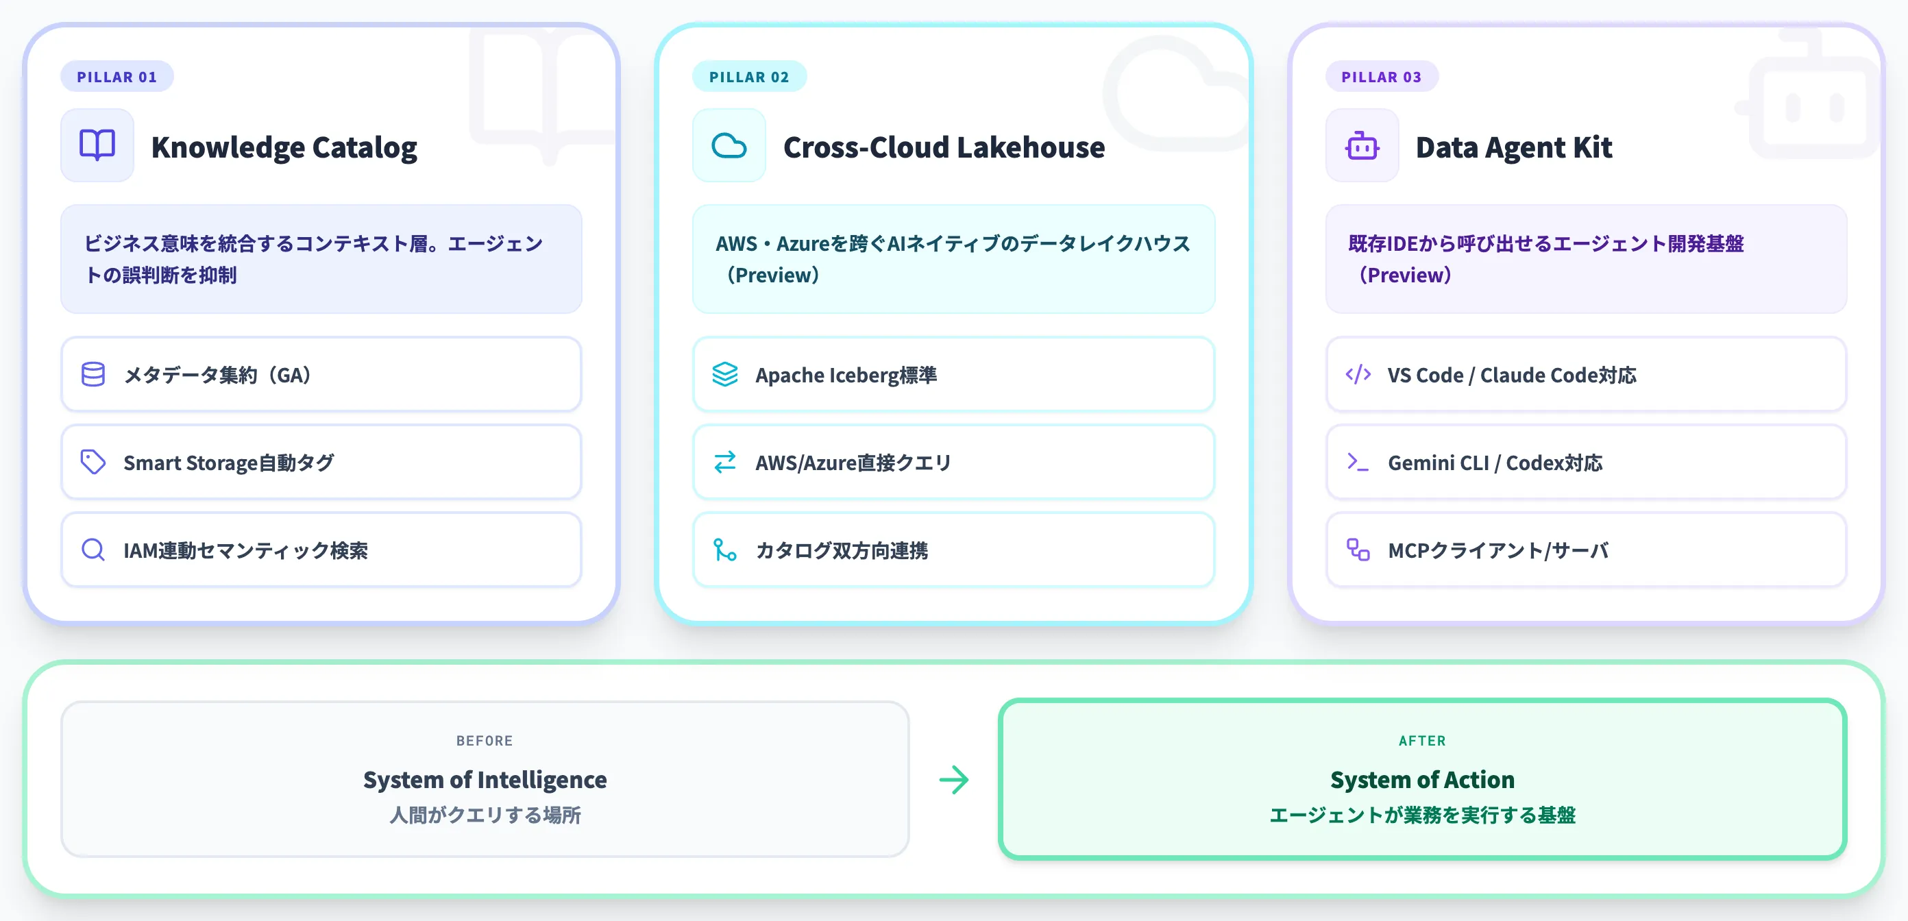Click the Cross-Cloud Lakehouse heading
Viewport: 1908px width, 921px height.
click(943, 147)
